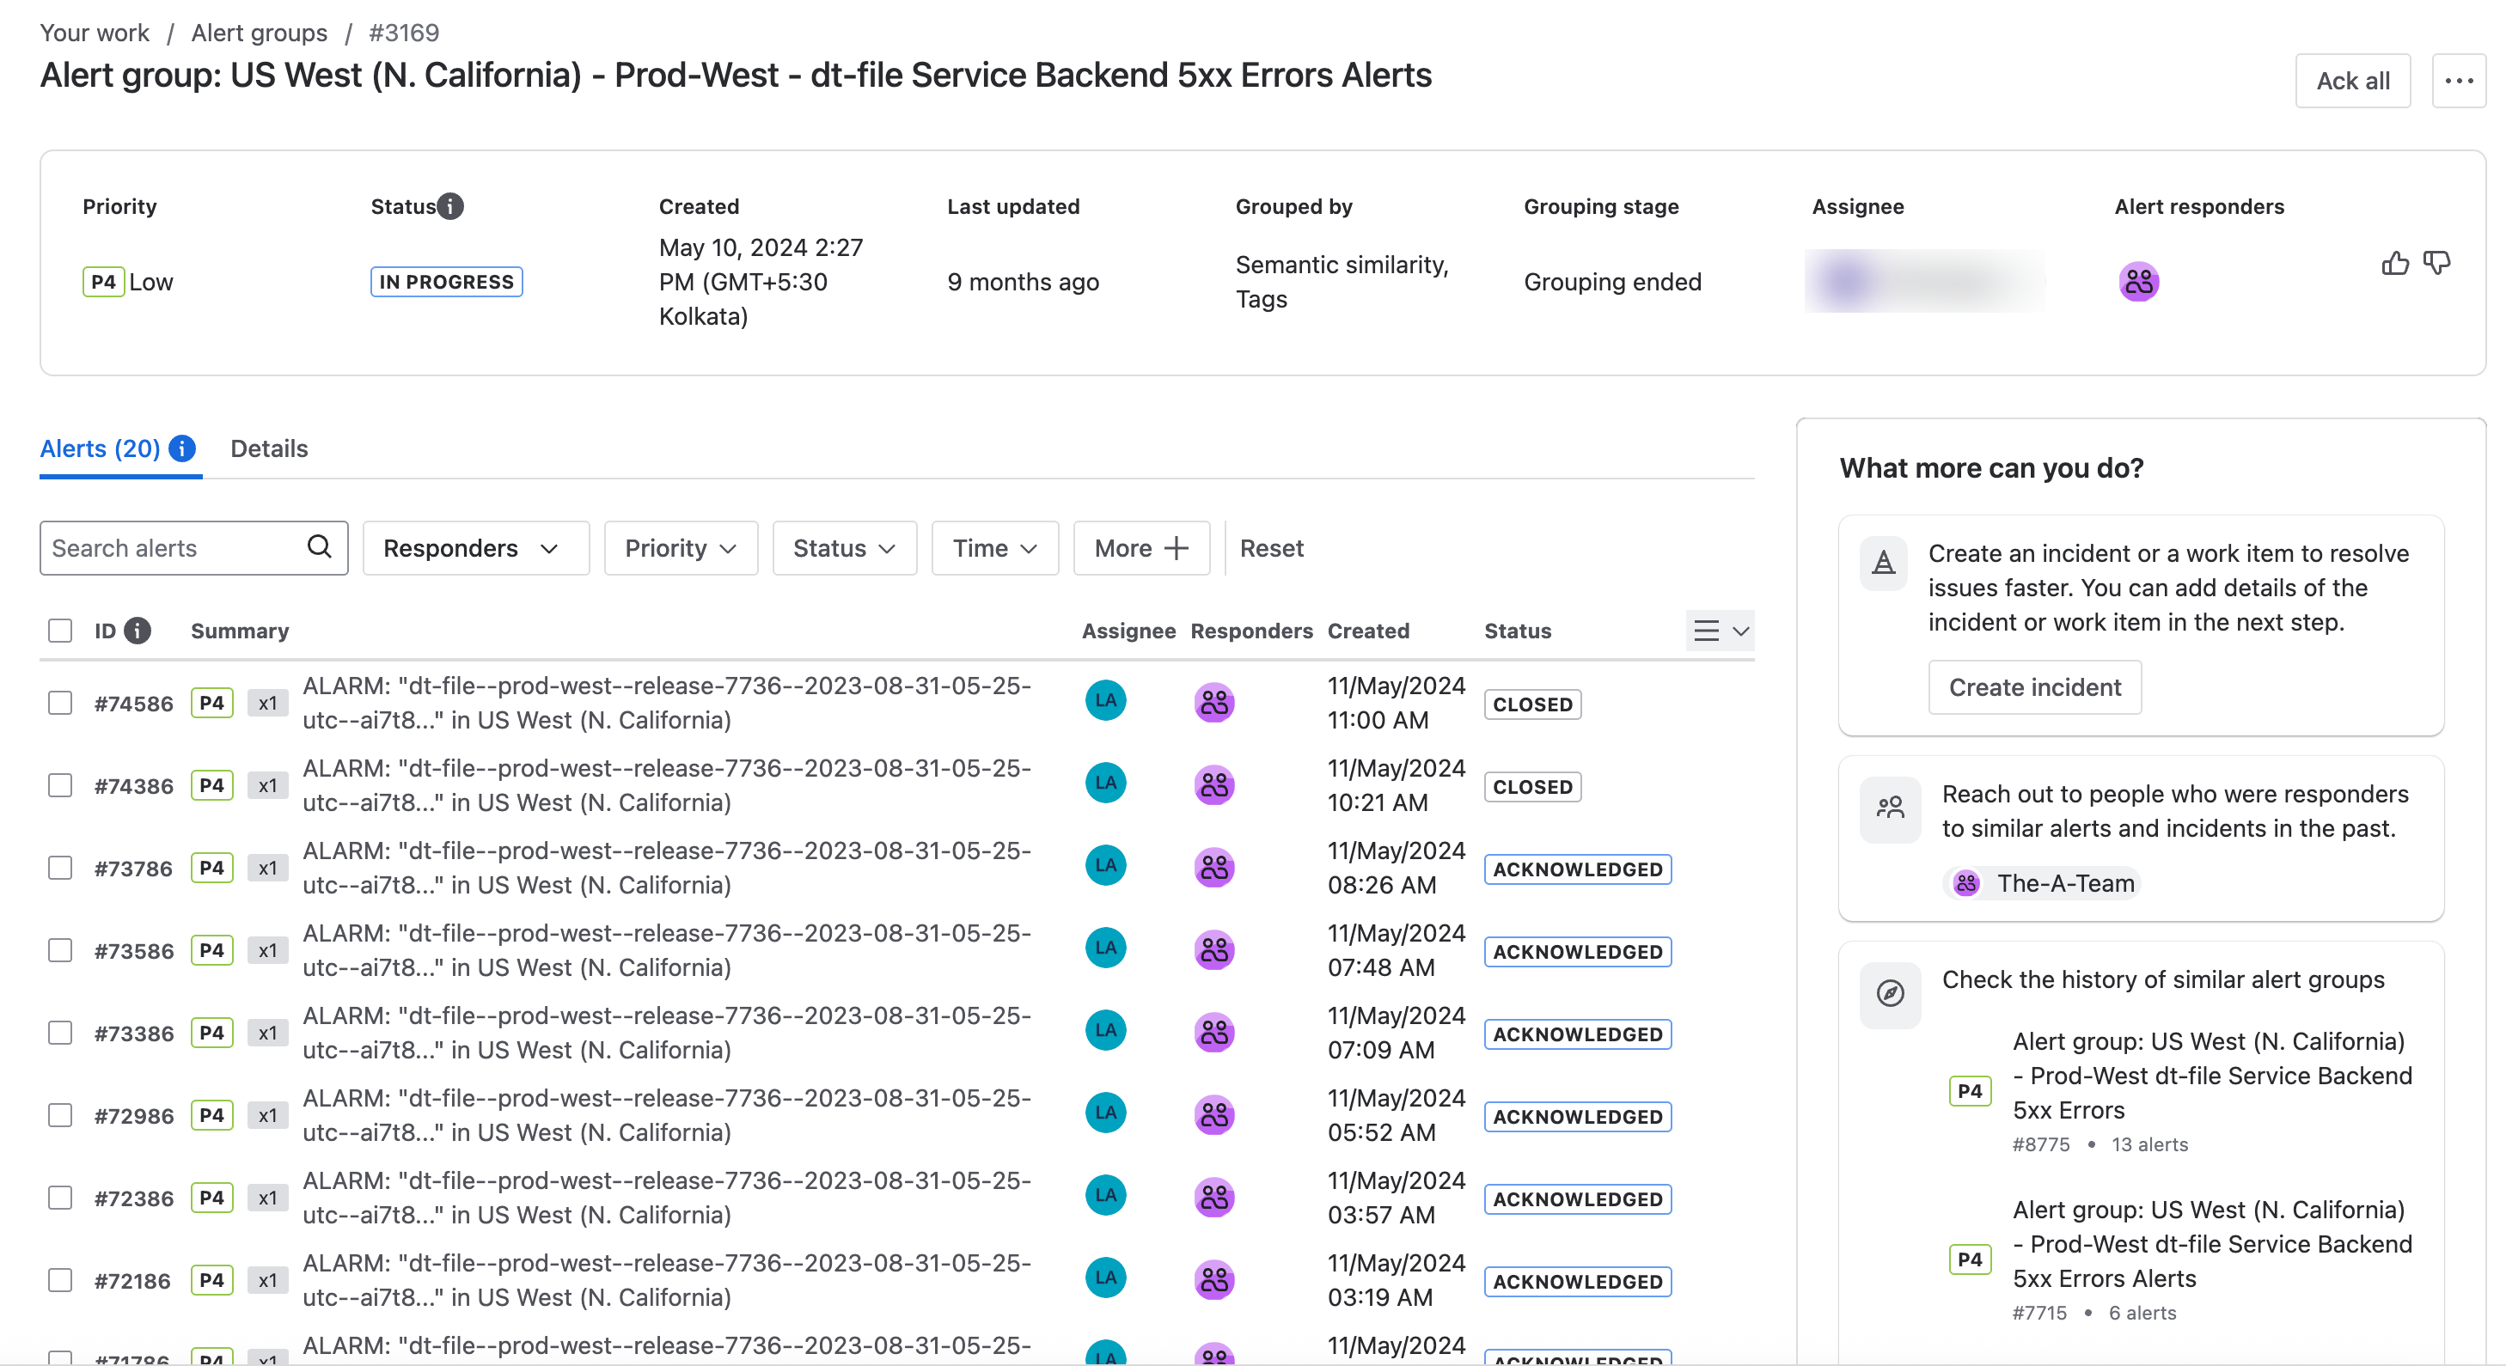Check the box for alert #73386

tap(60, 1033)
